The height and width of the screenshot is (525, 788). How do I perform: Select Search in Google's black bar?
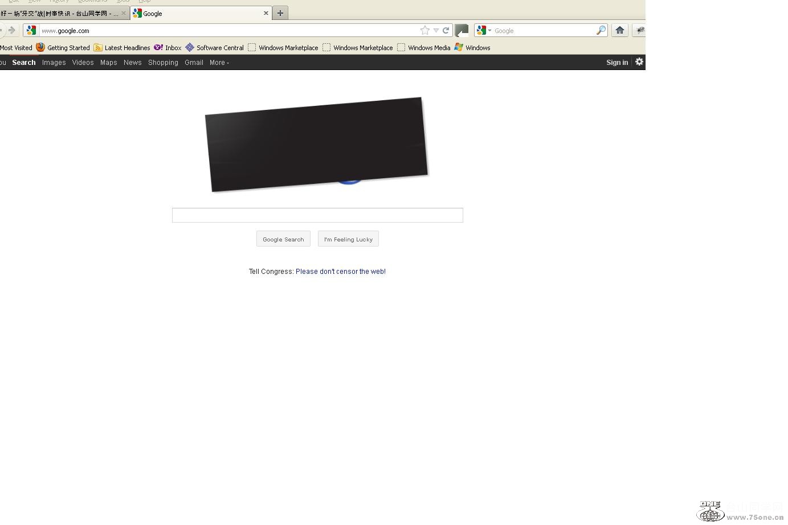[x=24, y=63]
